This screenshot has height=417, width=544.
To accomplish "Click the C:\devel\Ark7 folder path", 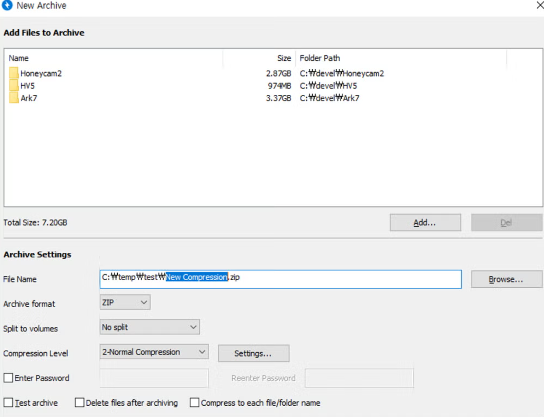I will (x=330, y=98).
